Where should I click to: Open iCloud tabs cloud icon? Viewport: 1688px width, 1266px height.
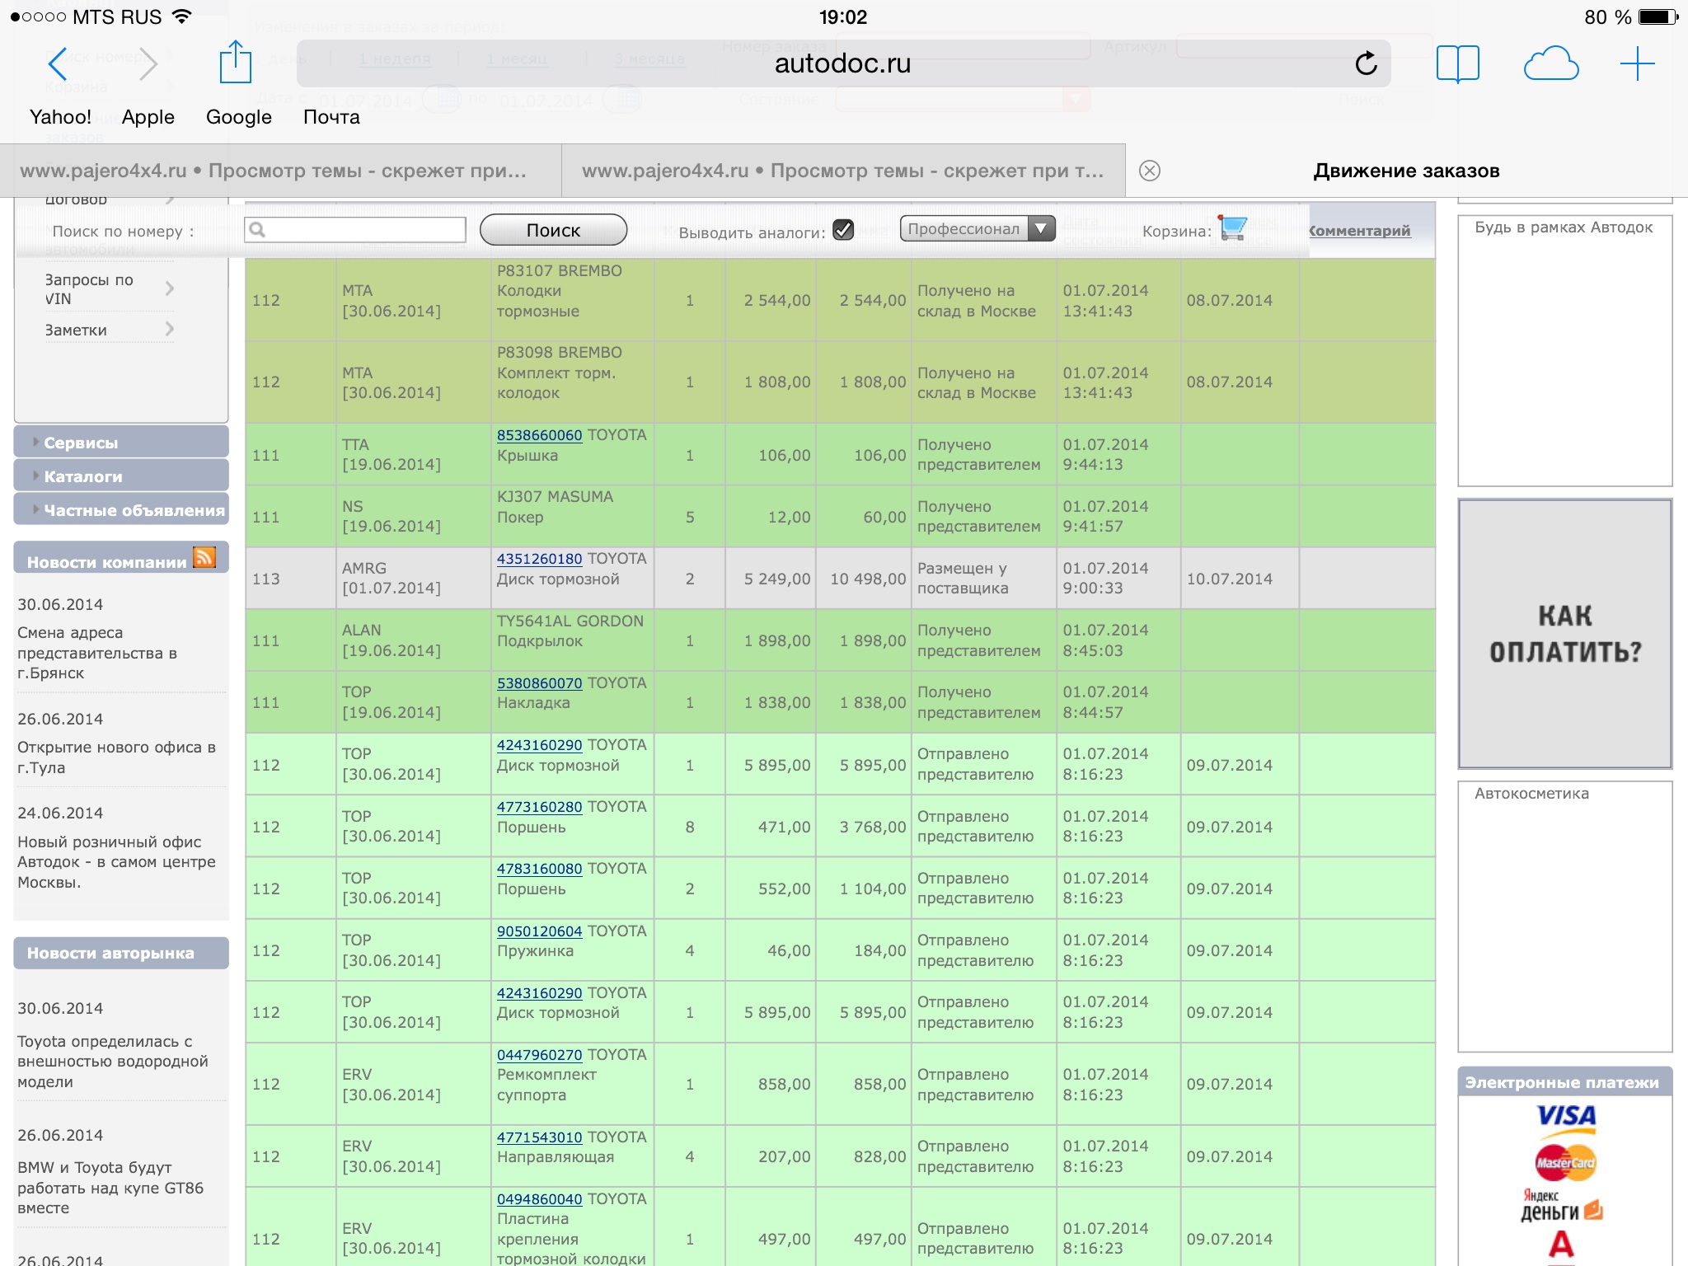(1550, 63)
